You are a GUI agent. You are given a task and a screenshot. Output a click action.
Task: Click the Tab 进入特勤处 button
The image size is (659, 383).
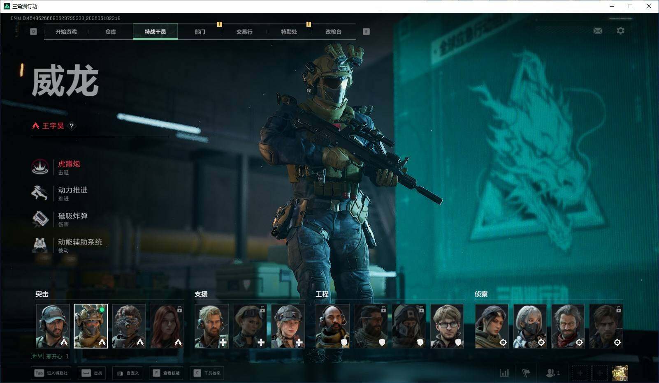pos(51,373)
